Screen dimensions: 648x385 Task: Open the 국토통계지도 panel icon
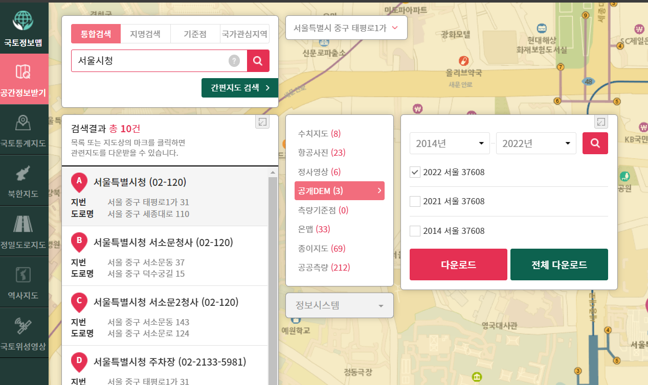point(24,128)
